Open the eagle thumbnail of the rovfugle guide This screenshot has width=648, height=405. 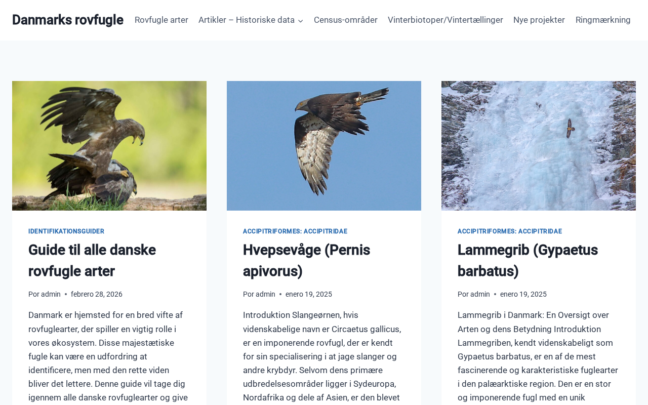[x=109, y=146]
